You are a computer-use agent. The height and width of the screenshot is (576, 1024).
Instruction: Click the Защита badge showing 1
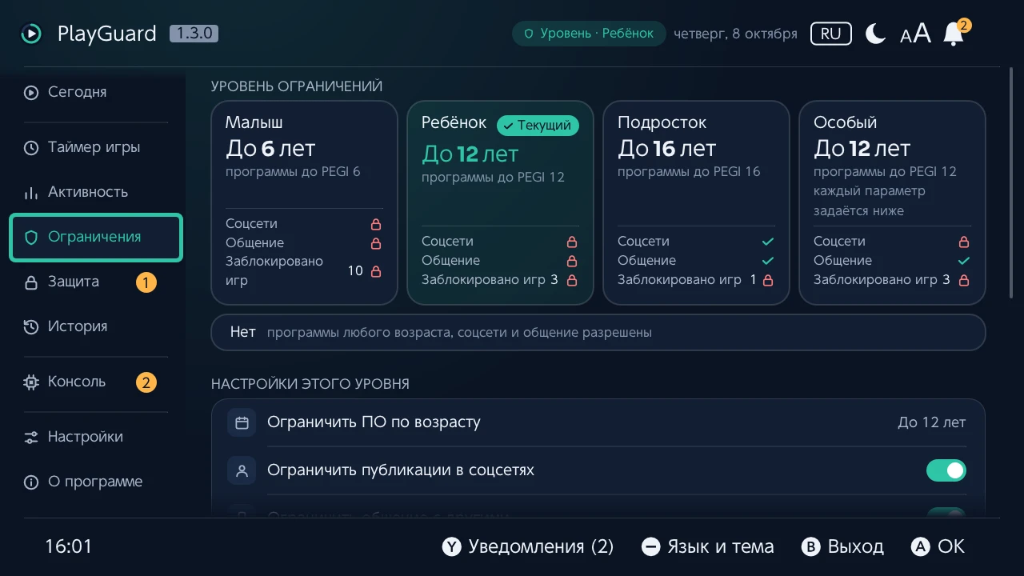[x=146, y=282]
